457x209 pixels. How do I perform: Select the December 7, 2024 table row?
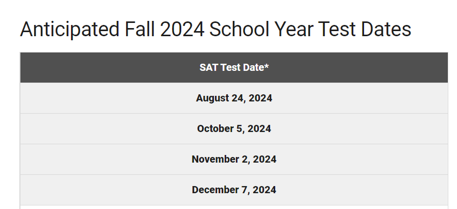tap(234, 190)
